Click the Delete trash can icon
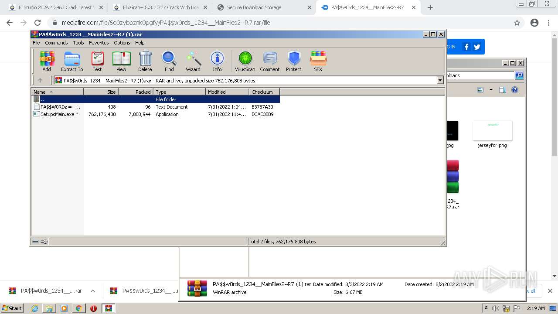558x314 pixels. 145,61
